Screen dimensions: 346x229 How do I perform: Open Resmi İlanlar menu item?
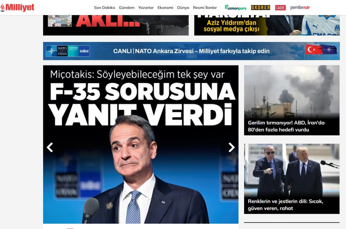tap(205, 8)
